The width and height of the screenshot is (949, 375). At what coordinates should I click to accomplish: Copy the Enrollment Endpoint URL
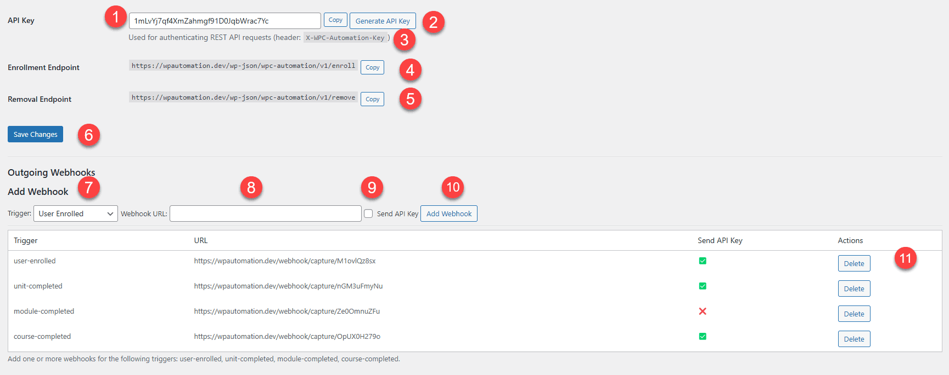372,67
